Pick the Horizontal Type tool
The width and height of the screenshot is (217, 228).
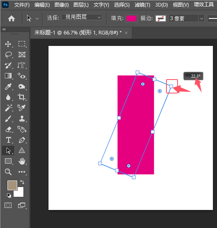click(x=9, y=140)
